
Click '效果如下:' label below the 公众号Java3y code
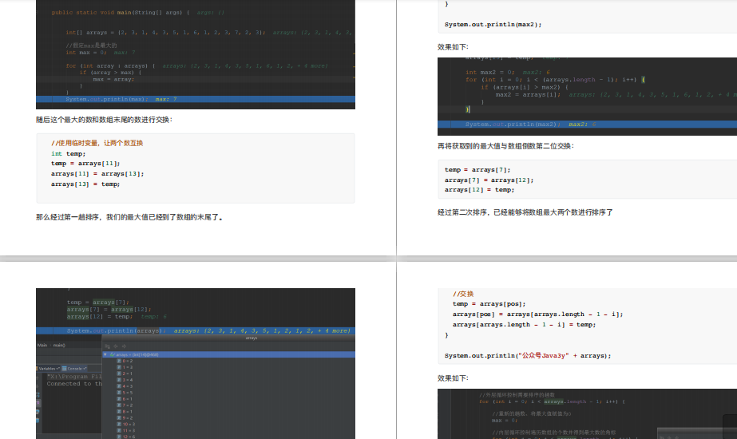[x=453, y=378]
